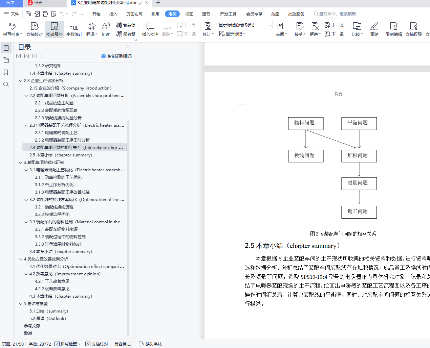Image resolution: width=430 pixels, height=348 pixels.
Task: Go to 上一条 change beside 接受/拒绝
Action: coord(334,25)
